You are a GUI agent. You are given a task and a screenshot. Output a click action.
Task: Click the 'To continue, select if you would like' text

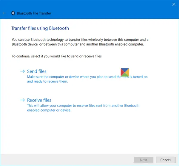(x=57, y=56)
